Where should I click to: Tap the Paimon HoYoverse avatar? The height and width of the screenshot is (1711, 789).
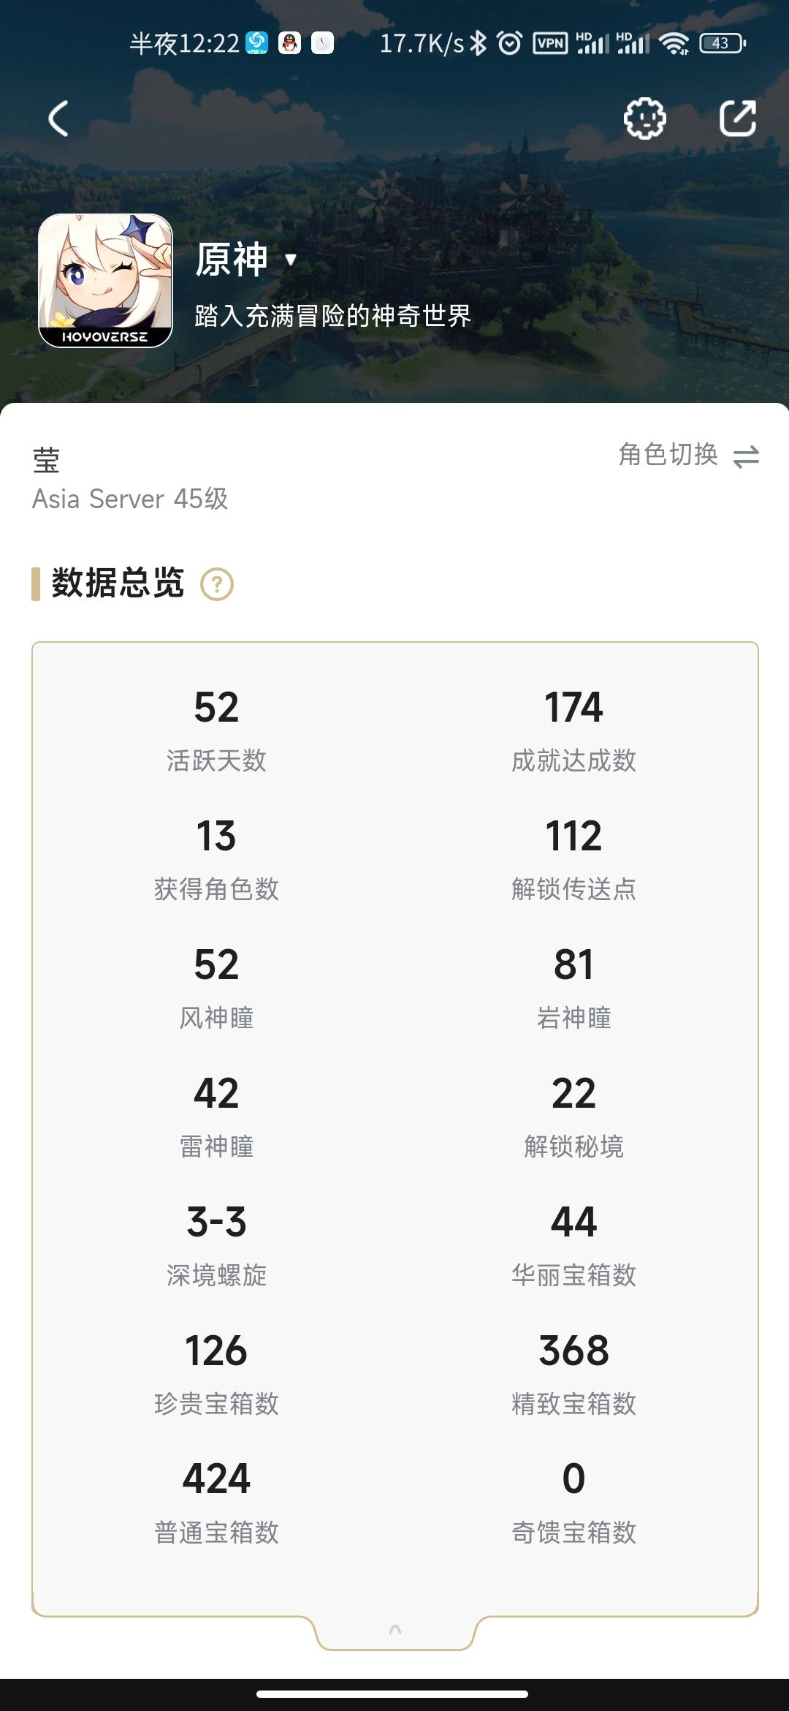(105, 281)
